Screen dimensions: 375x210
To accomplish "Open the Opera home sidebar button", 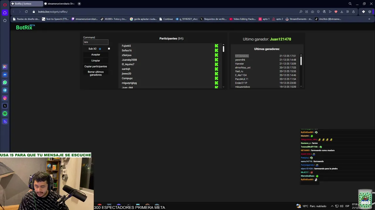I will click(5, 13).
